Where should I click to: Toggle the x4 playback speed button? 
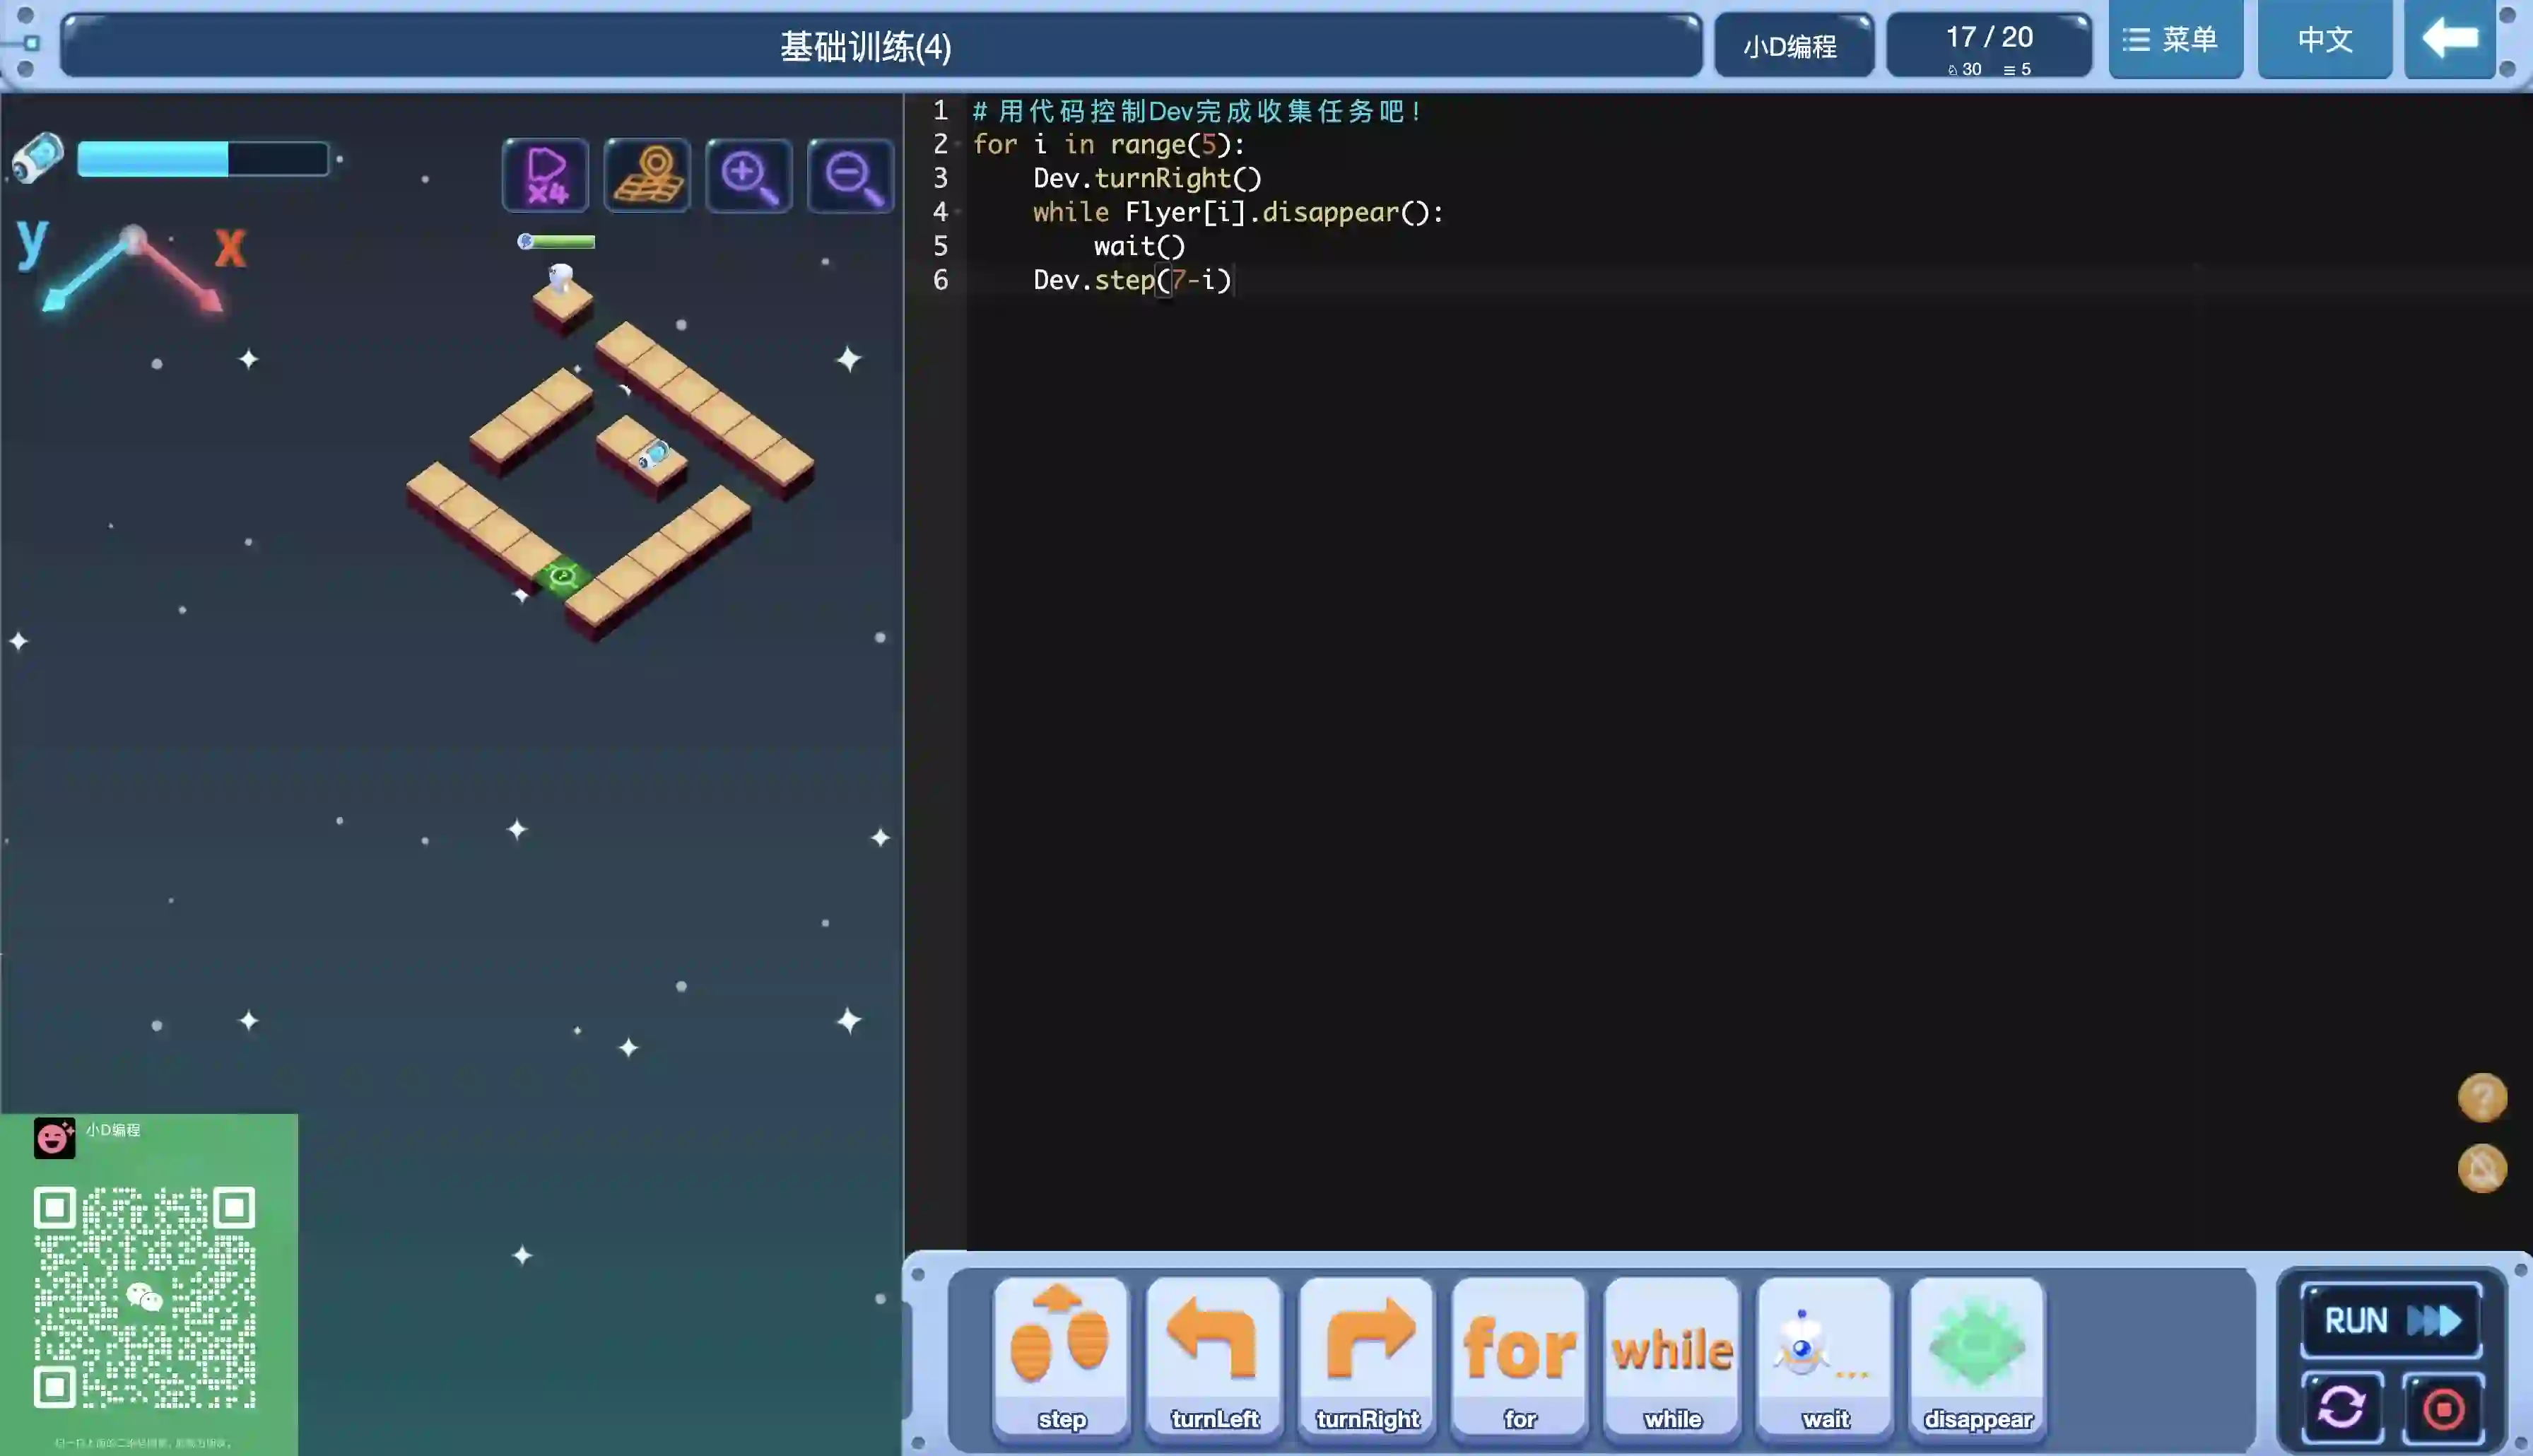coord(546,175)
